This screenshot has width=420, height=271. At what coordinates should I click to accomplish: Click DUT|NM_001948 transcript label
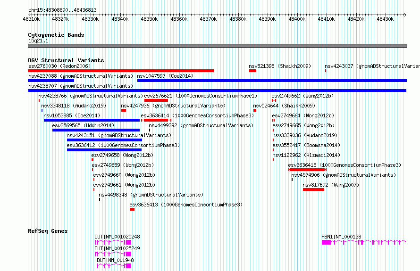tap(115, 260)
